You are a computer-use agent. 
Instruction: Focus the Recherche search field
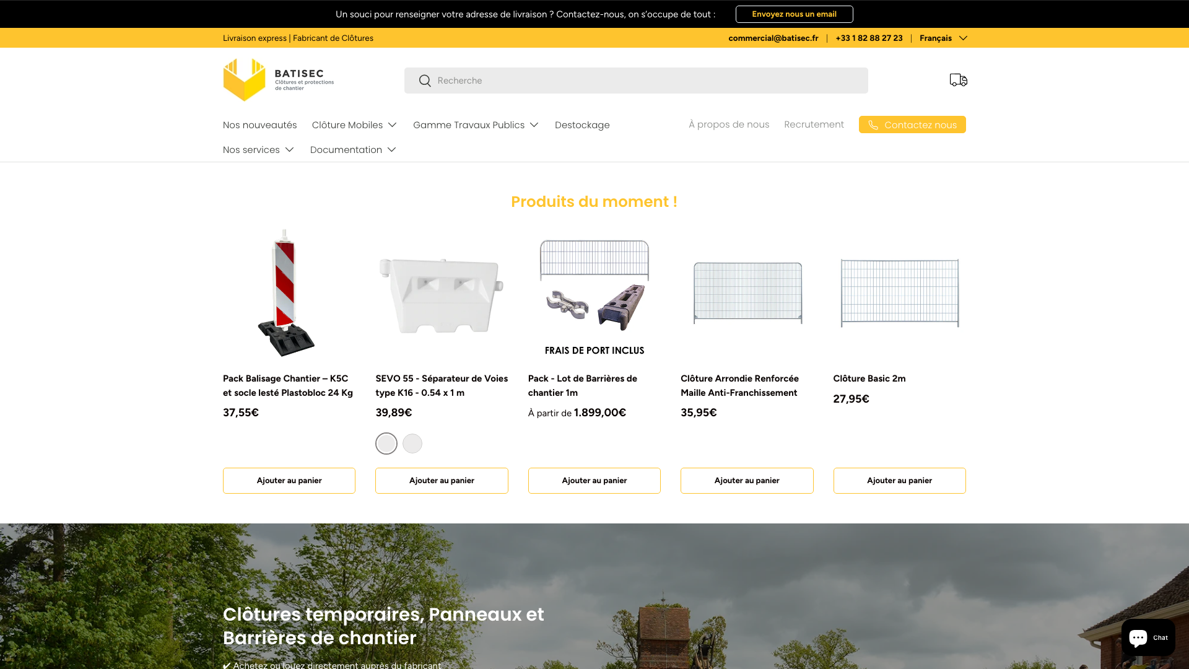tap(636, 81)
